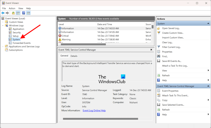Select the Information event at 7:43:53 AM
The image size is (211, 128).
(104, 28)
